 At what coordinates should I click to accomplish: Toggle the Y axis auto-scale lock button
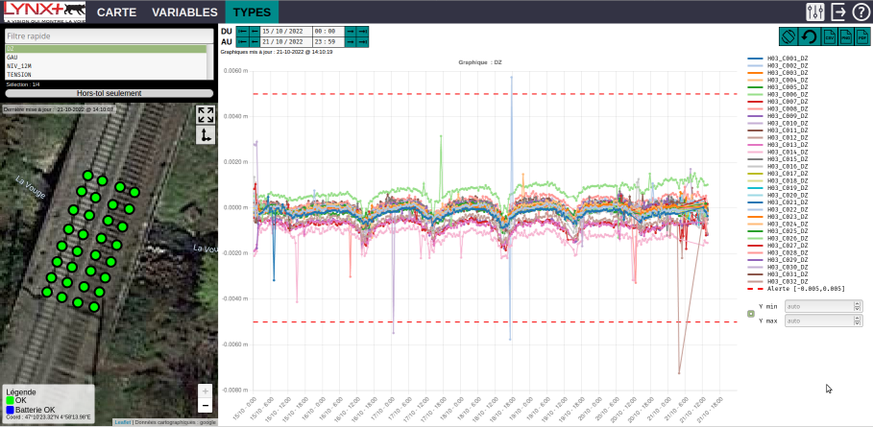tap(751, 314)
